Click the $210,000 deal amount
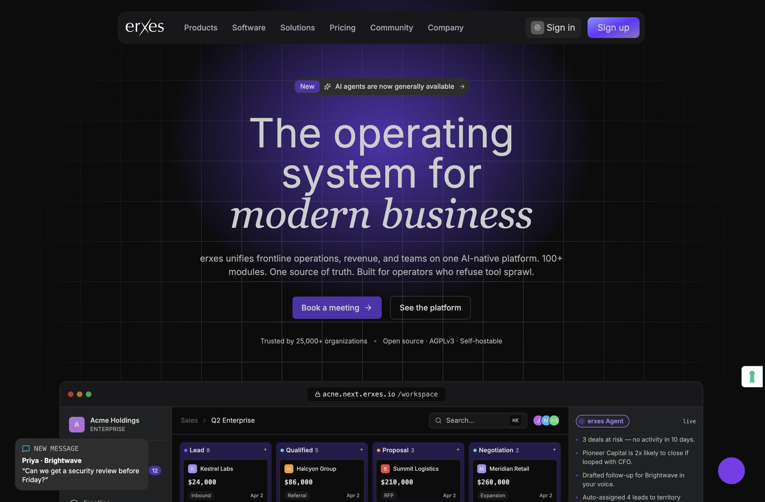The image size is (765, 502). pos(397,482)
